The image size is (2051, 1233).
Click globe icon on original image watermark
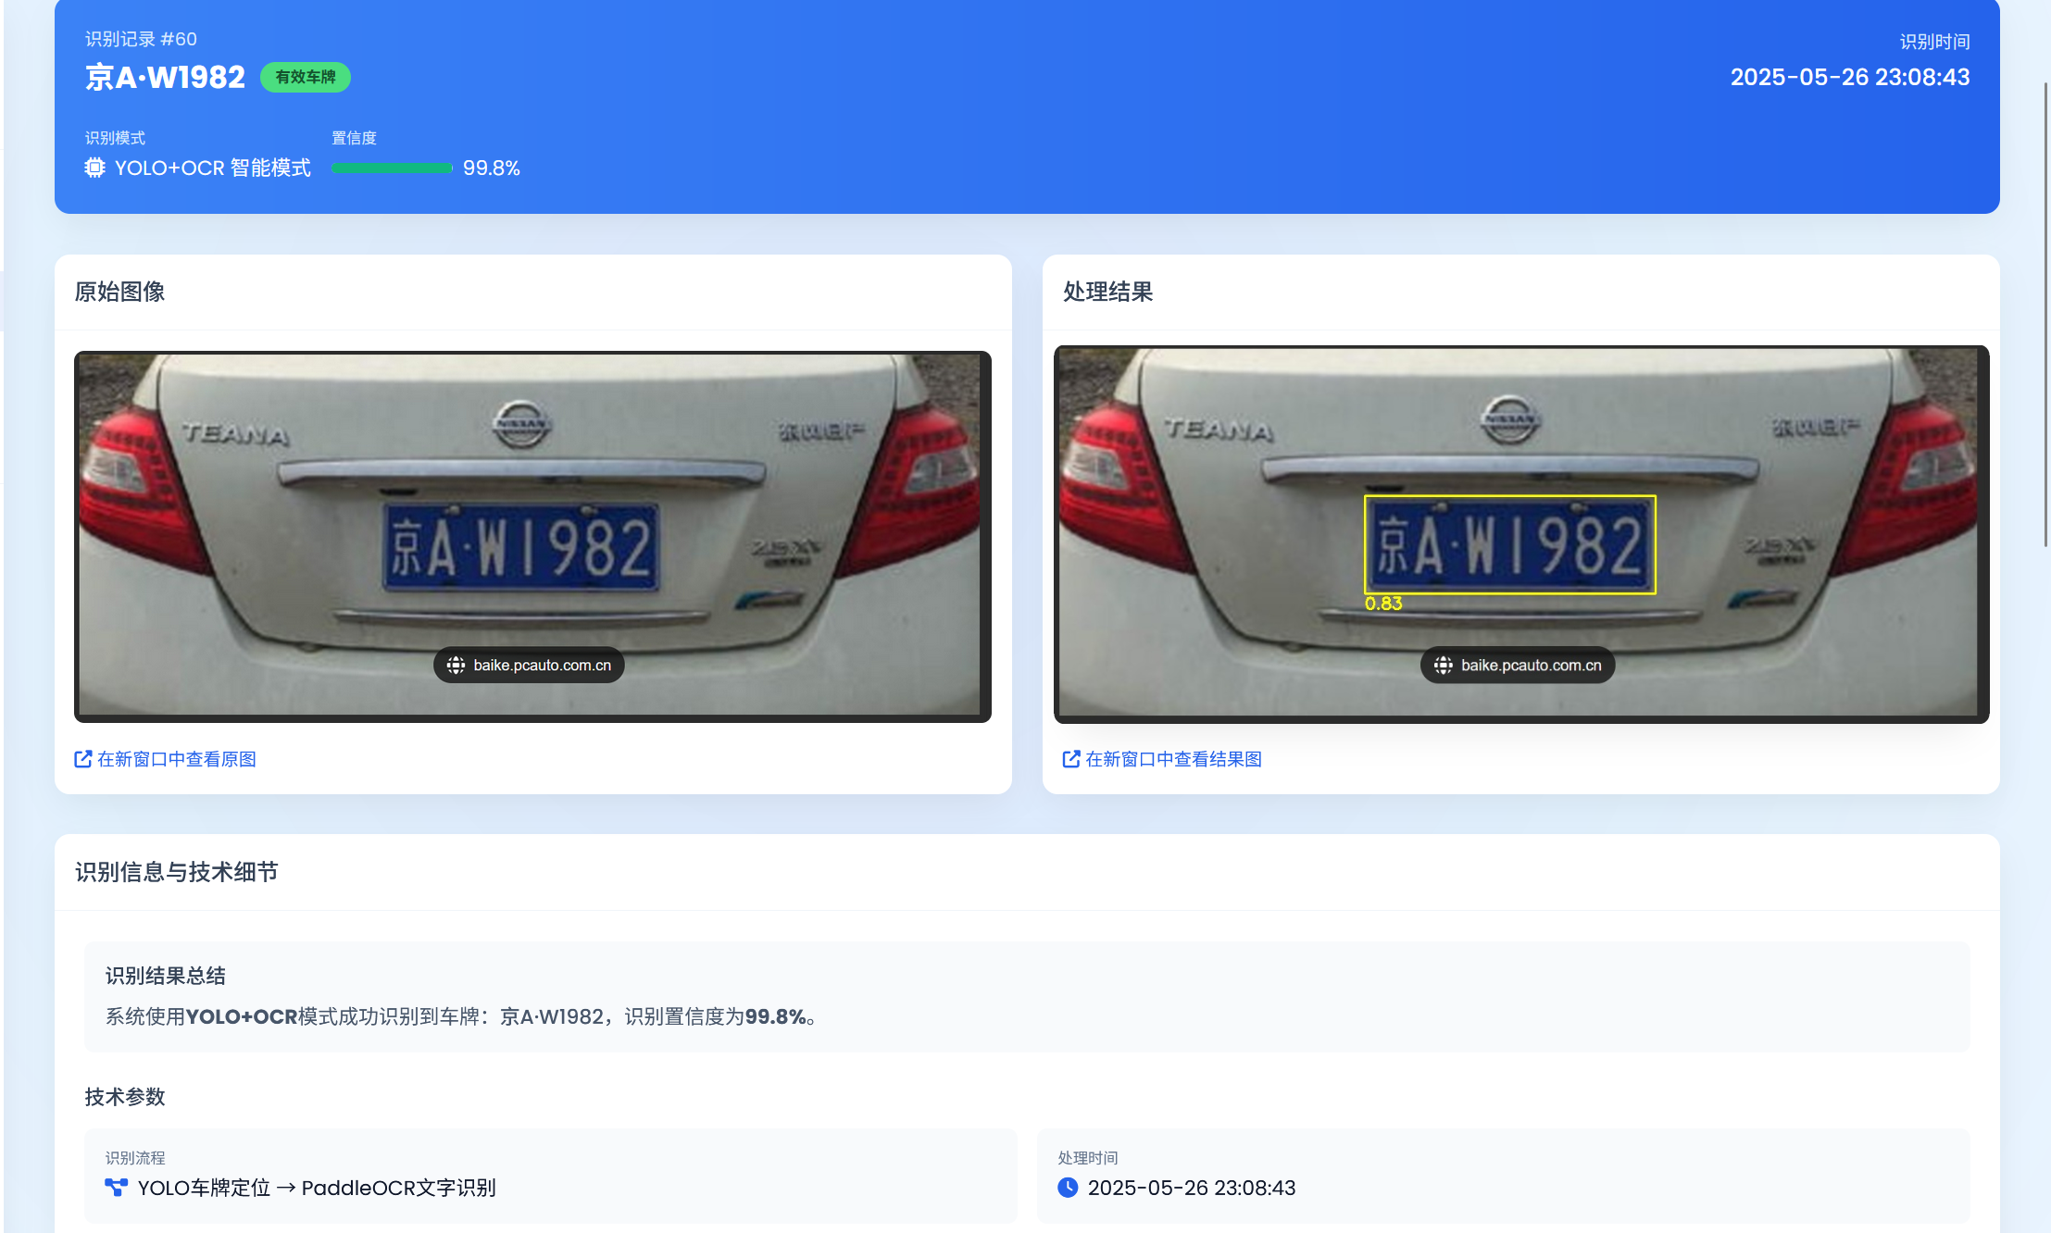pyautogui.click(x=456, y=665)
